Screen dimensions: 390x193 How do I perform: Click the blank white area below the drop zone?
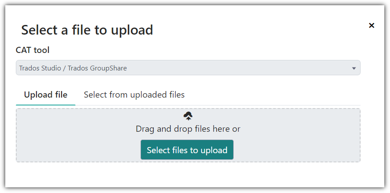[x=188, y=175]
